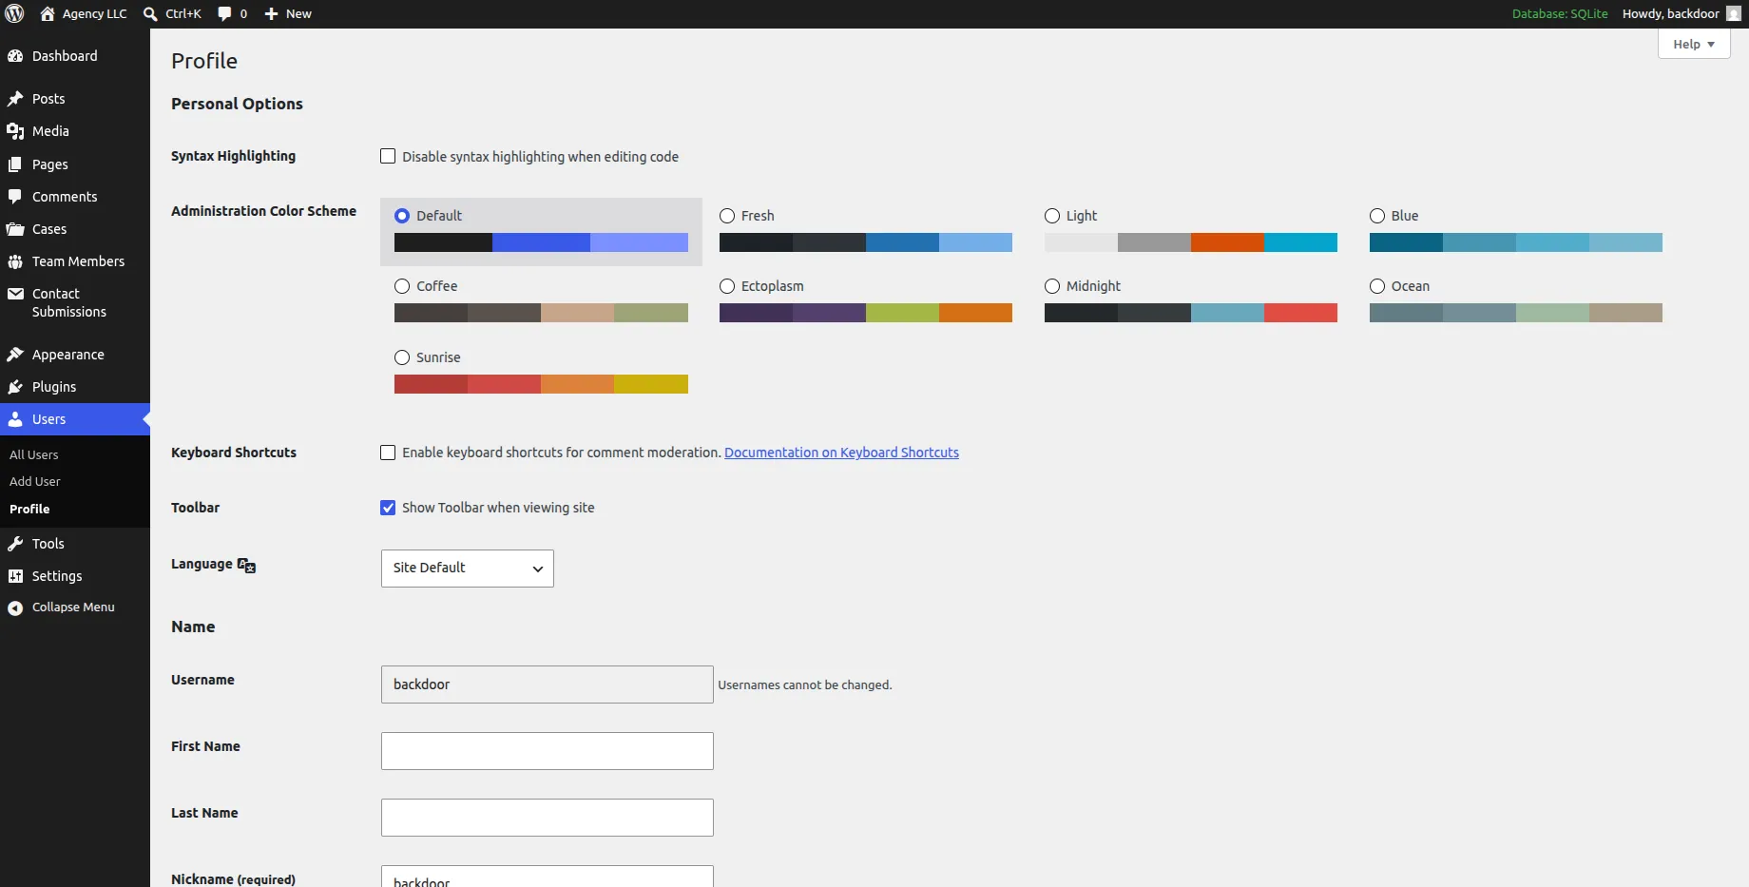1749x887 pixels.
Task: Click the Database: SQLite link
Action: [1560, 13]
